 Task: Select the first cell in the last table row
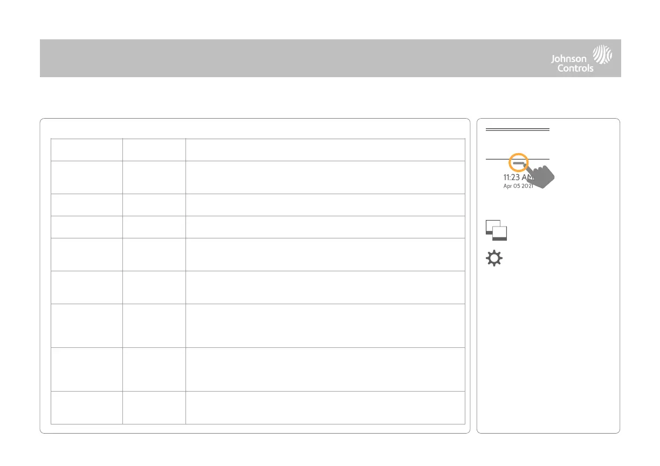tap(86, 407)
